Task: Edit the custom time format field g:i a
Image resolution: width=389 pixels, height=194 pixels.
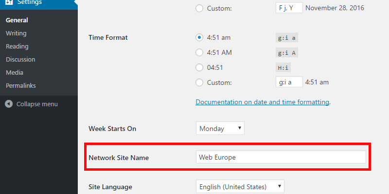Action: (x=289, y=81)
